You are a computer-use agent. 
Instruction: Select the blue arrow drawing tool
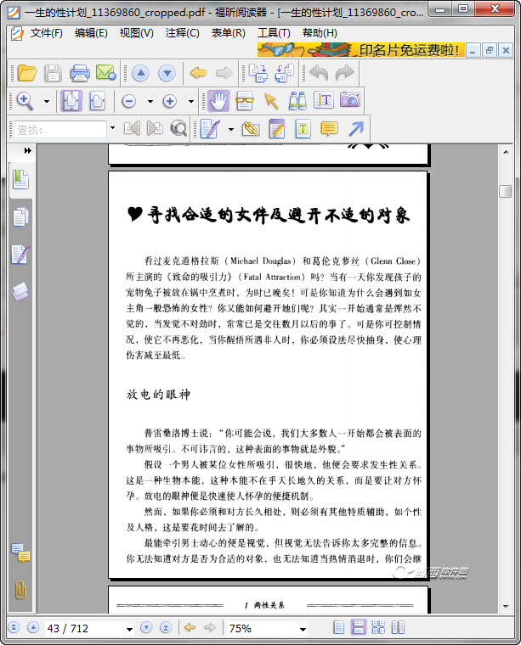[356, 129]
